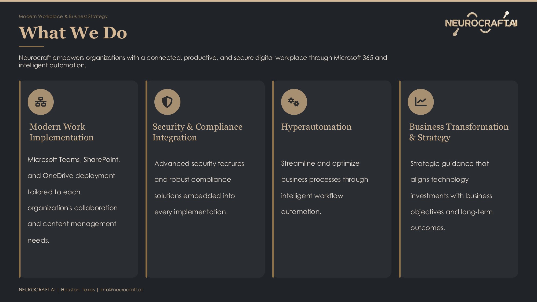The width and height of the screenshot is (537, 302).
Task: Select the Business Transformation & Strategy heading
Action: coord(459,132)
